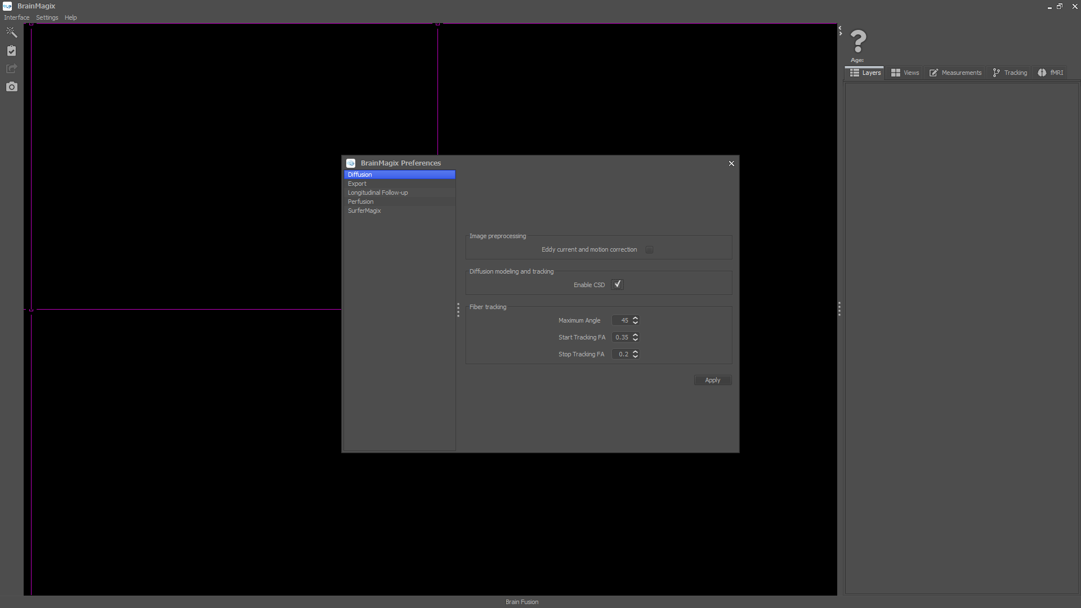
Task: Increase Stop Tracking FA with up arrow
Action: (x=636, y=352)
